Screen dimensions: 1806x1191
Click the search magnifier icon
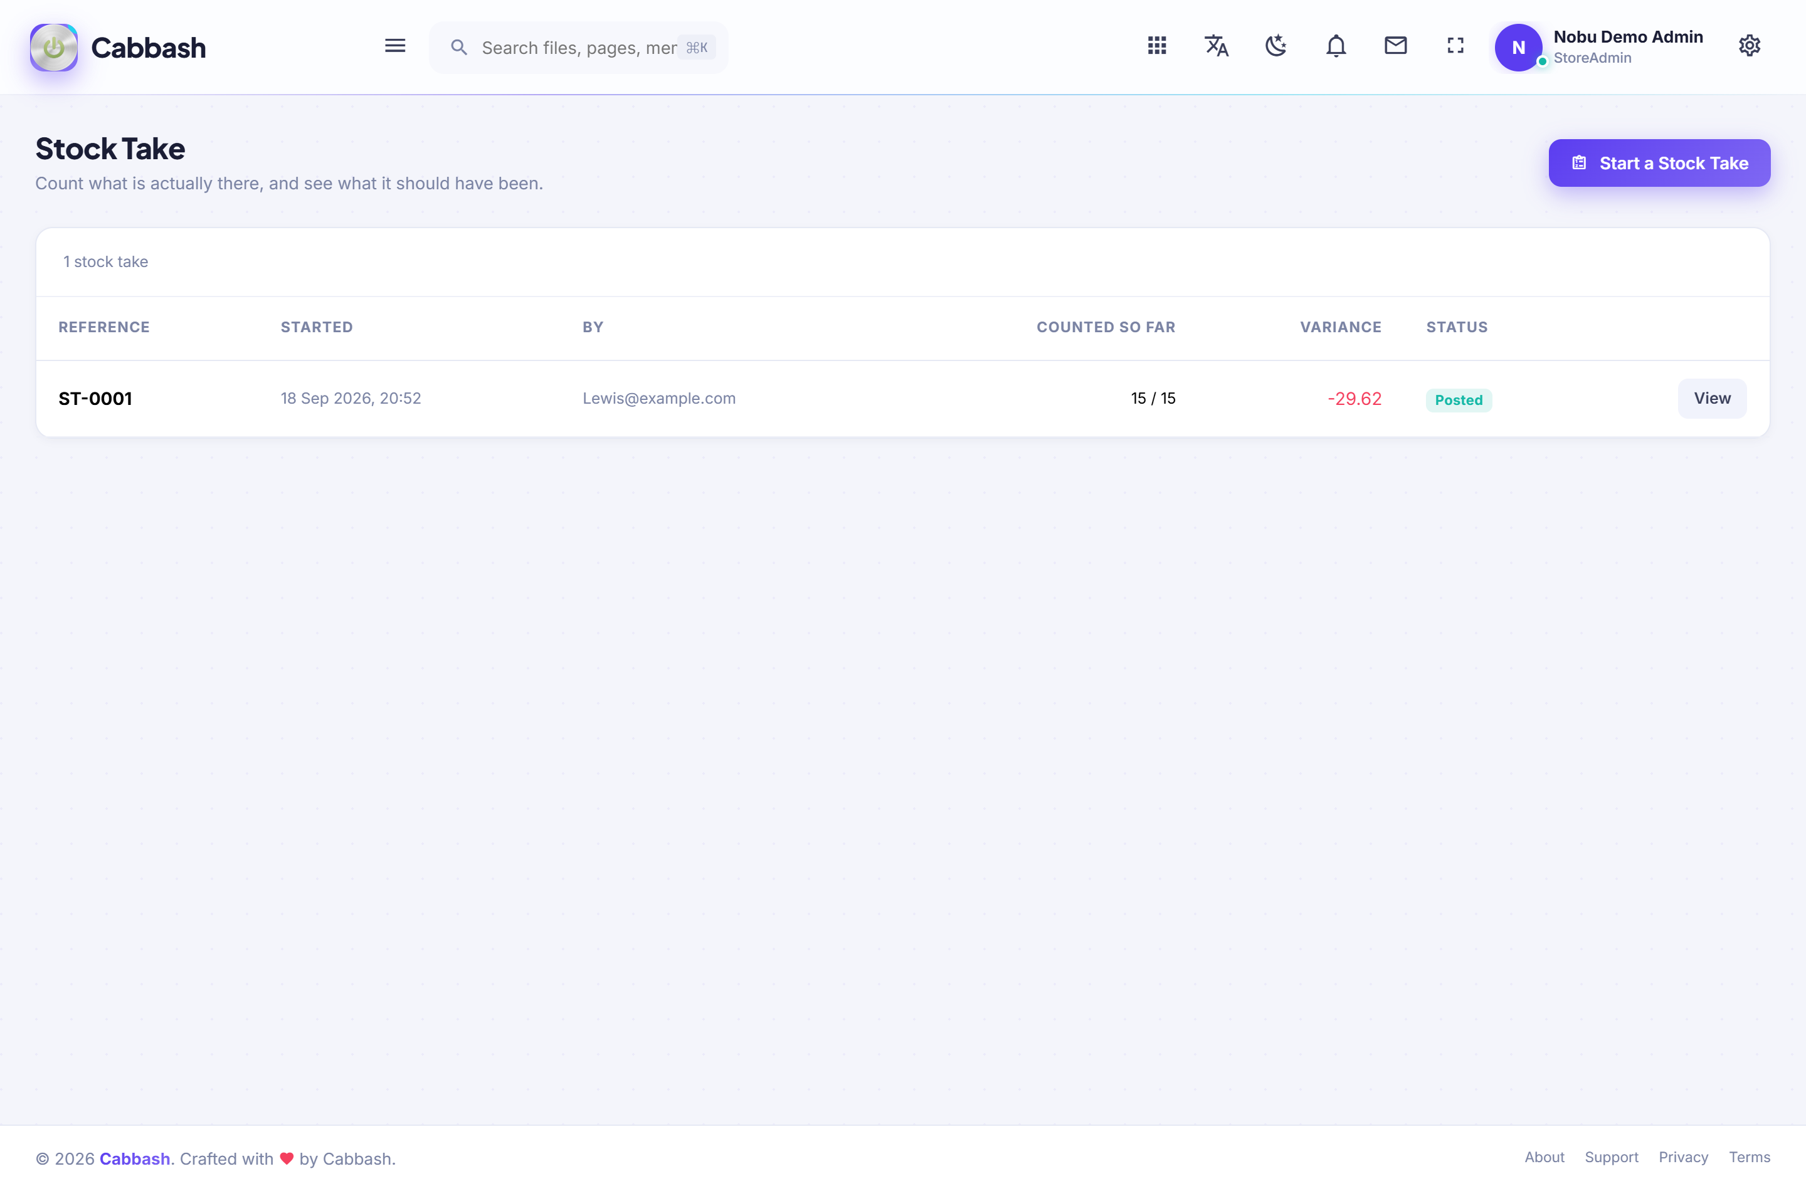(x=458, y=48)
